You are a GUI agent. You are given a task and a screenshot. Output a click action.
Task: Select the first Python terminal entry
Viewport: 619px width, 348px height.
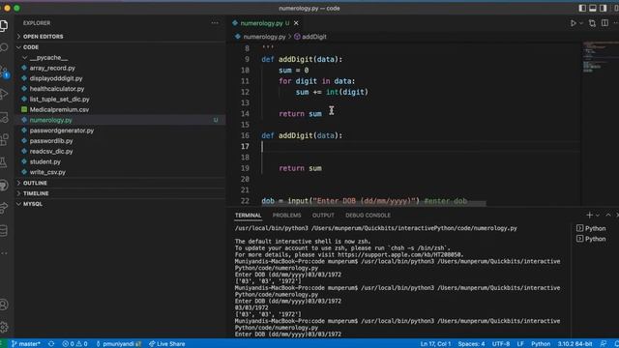coord(591,228)
